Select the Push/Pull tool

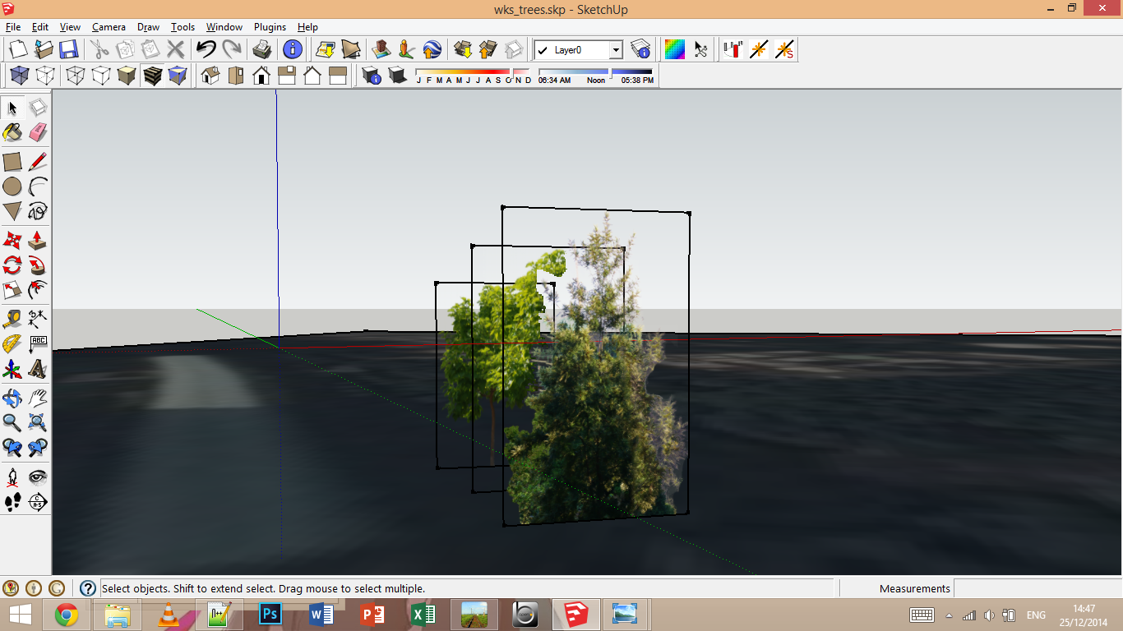pyautogui.click(x=38, y=240)
